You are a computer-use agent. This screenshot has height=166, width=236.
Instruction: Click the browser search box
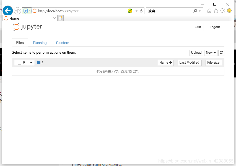[x=170, y=11]
